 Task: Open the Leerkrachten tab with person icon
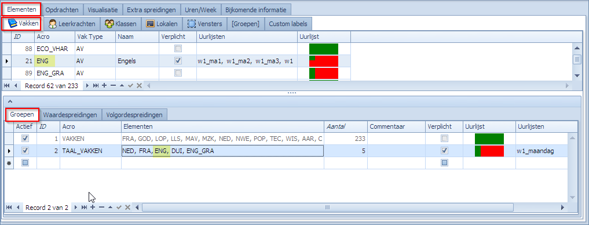coord(72,24)
